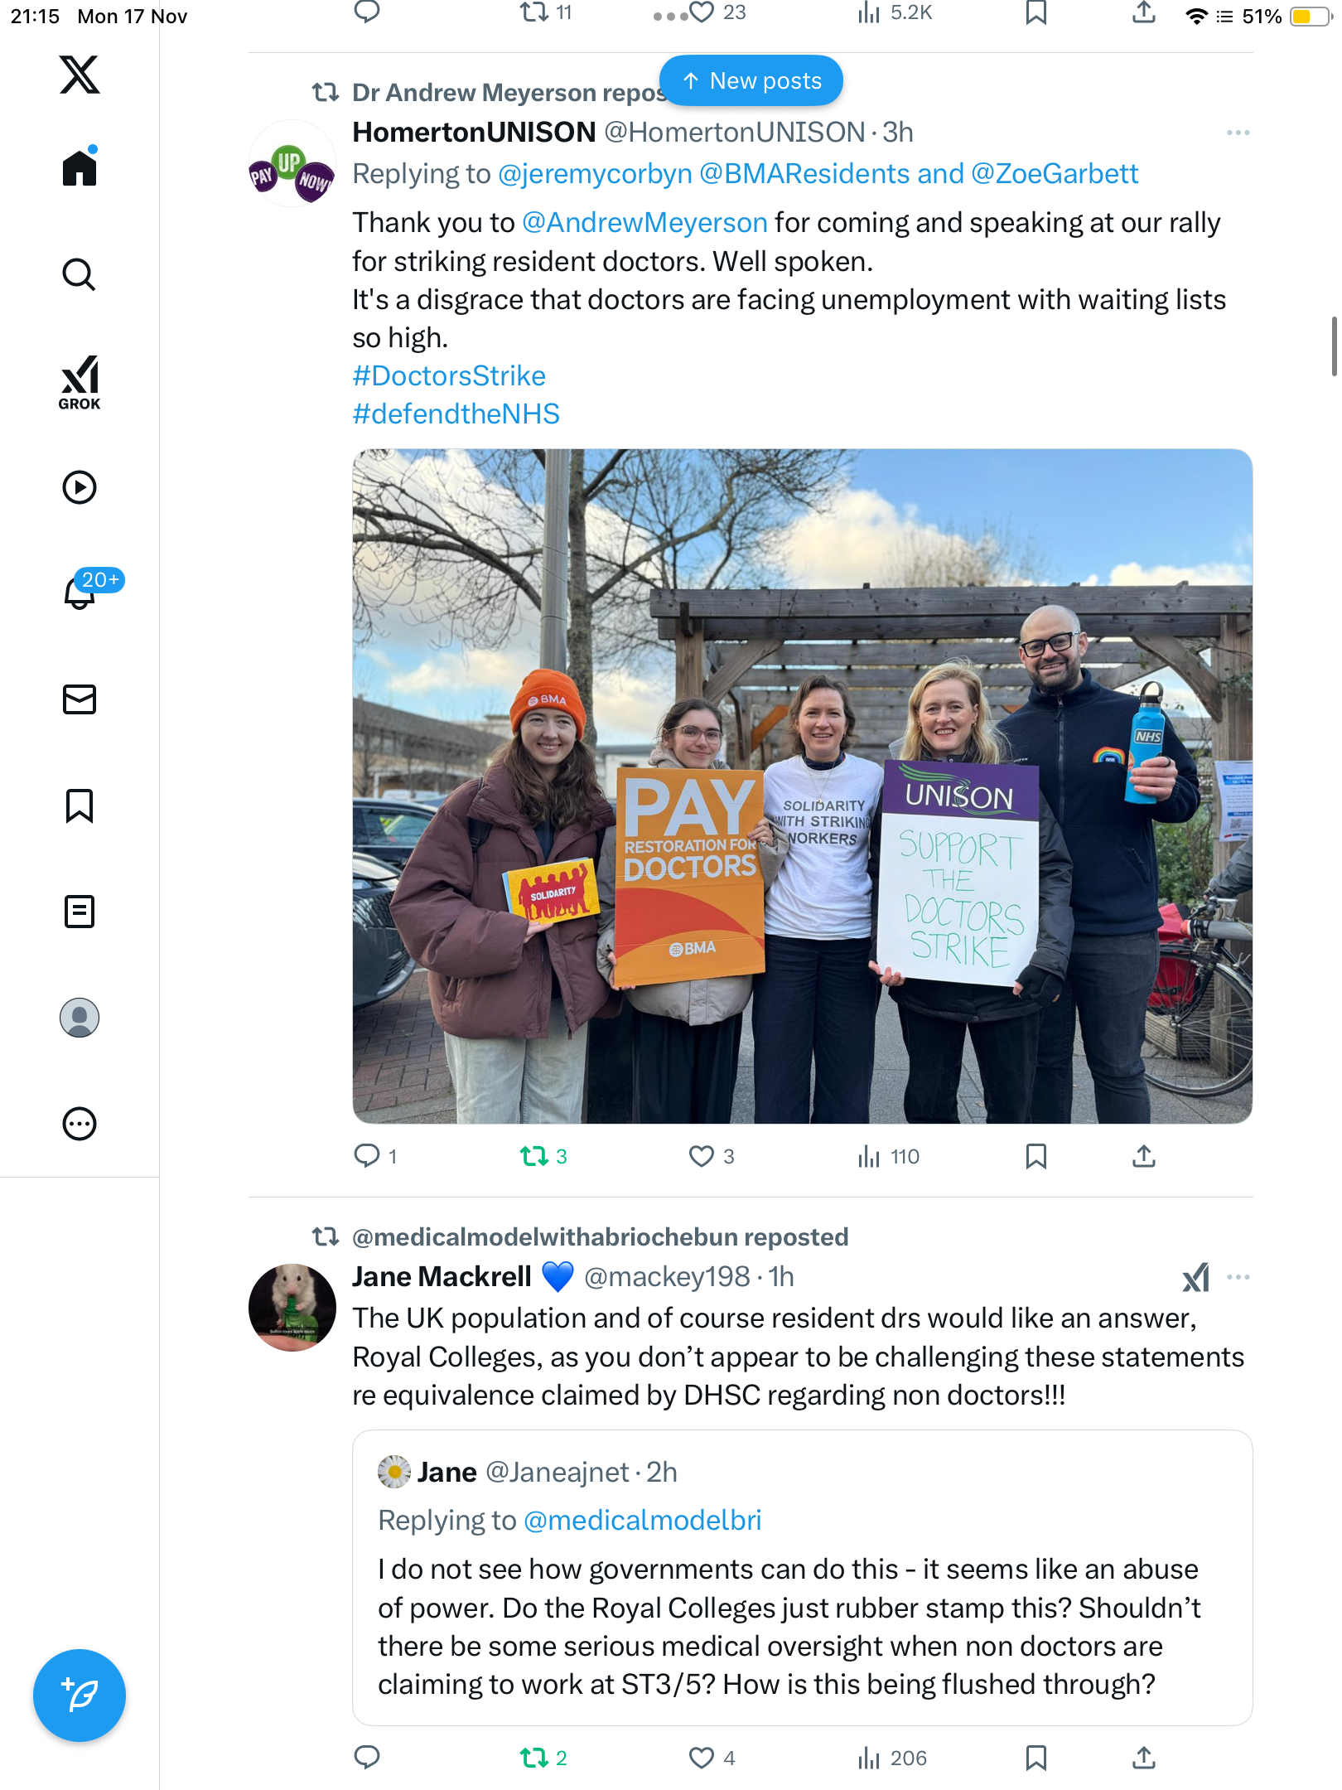Open the Lists icon in sidebar
Viewport: 1342px width, 1790px height.
(x=80, y=912)
